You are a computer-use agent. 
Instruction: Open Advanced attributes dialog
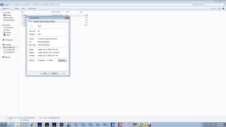62,60
